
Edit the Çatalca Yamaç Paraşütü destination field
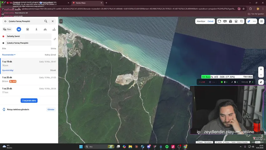28,43
